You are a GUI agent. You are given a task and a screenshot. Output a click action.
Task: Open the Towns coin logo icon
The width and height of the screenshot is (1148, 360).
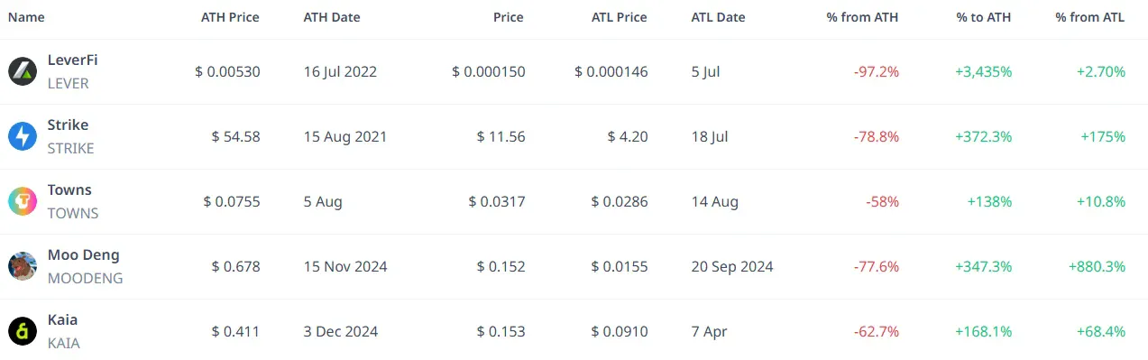[22, 201]
